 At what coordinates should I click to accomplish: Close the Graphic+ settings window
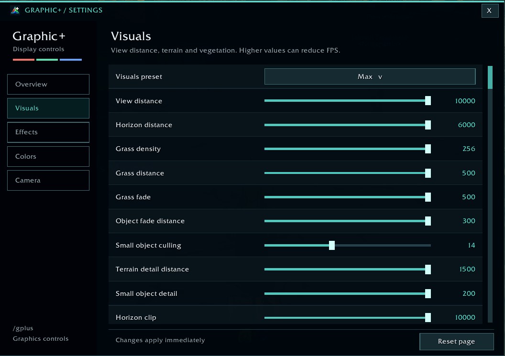490,11
